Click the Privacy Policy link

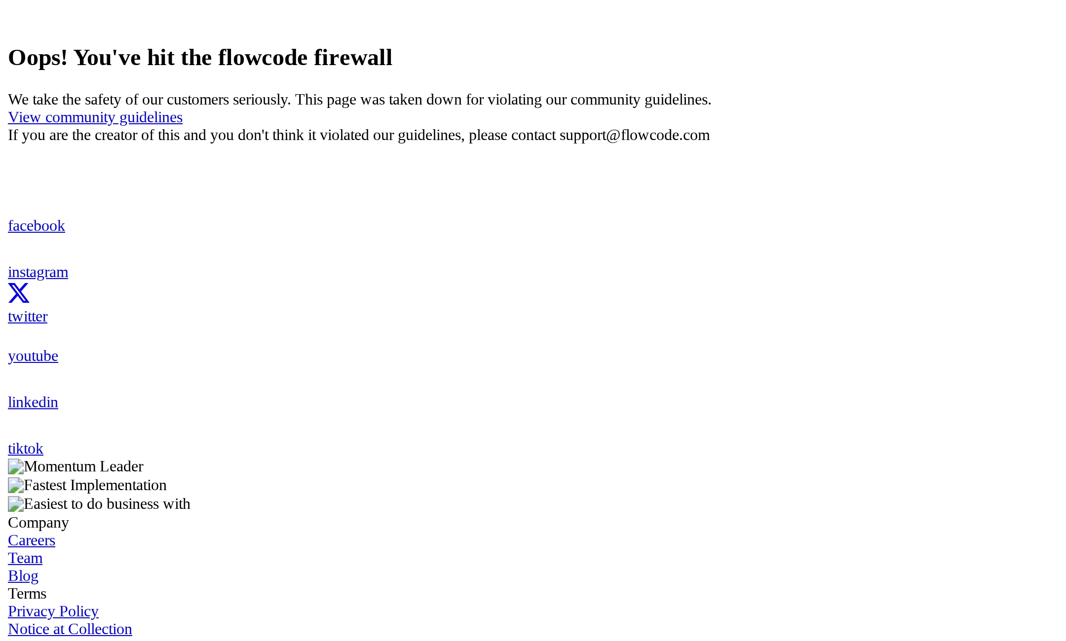click(x=52, y=610)
